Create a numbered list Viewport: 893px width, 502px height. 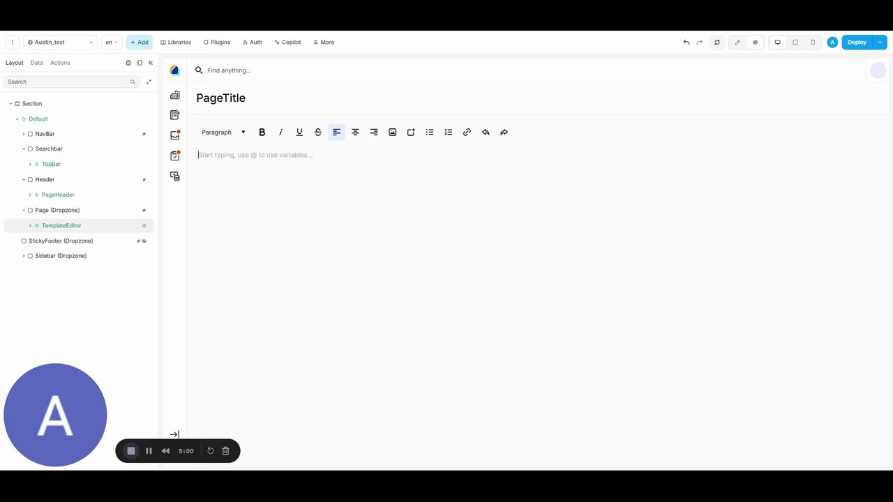point(448,132)
